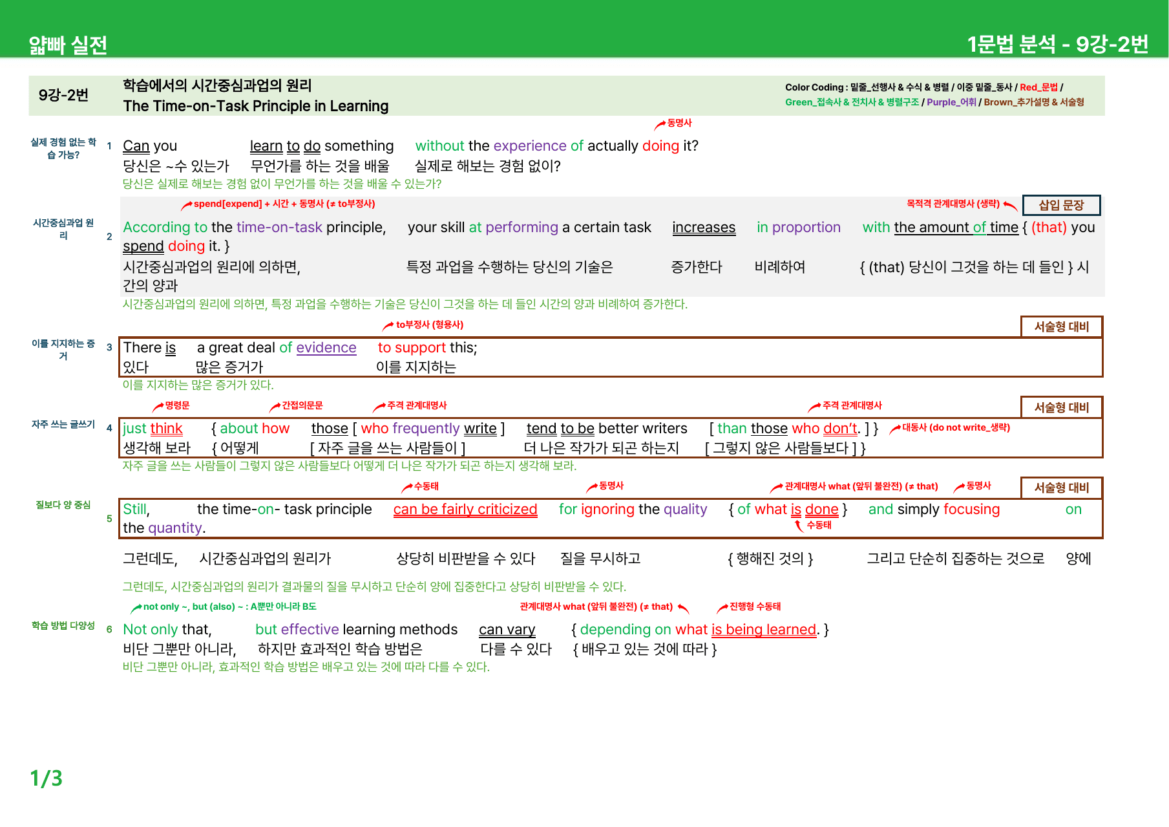Click the side label '자주 쓰는 글쓰기'
Screen dimensions: 1169x827
pyautogui.click(x=63, y=424)
